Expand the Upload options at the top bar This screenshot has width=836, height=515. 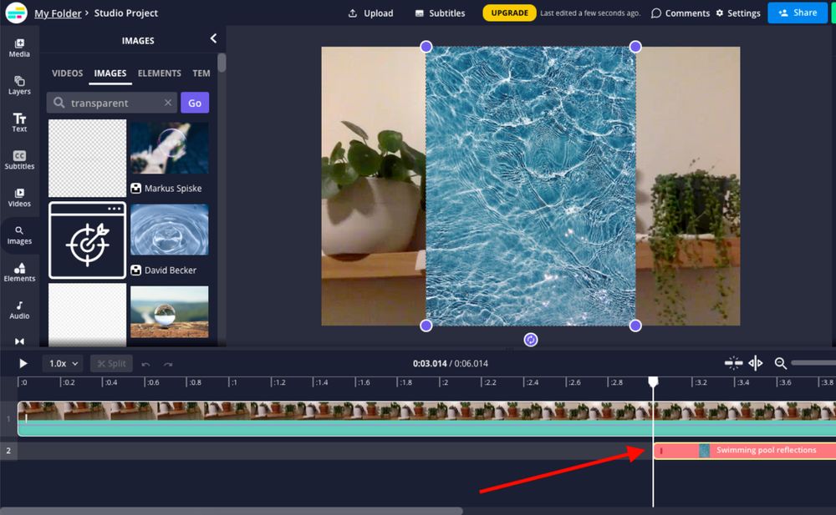point(370,13)
